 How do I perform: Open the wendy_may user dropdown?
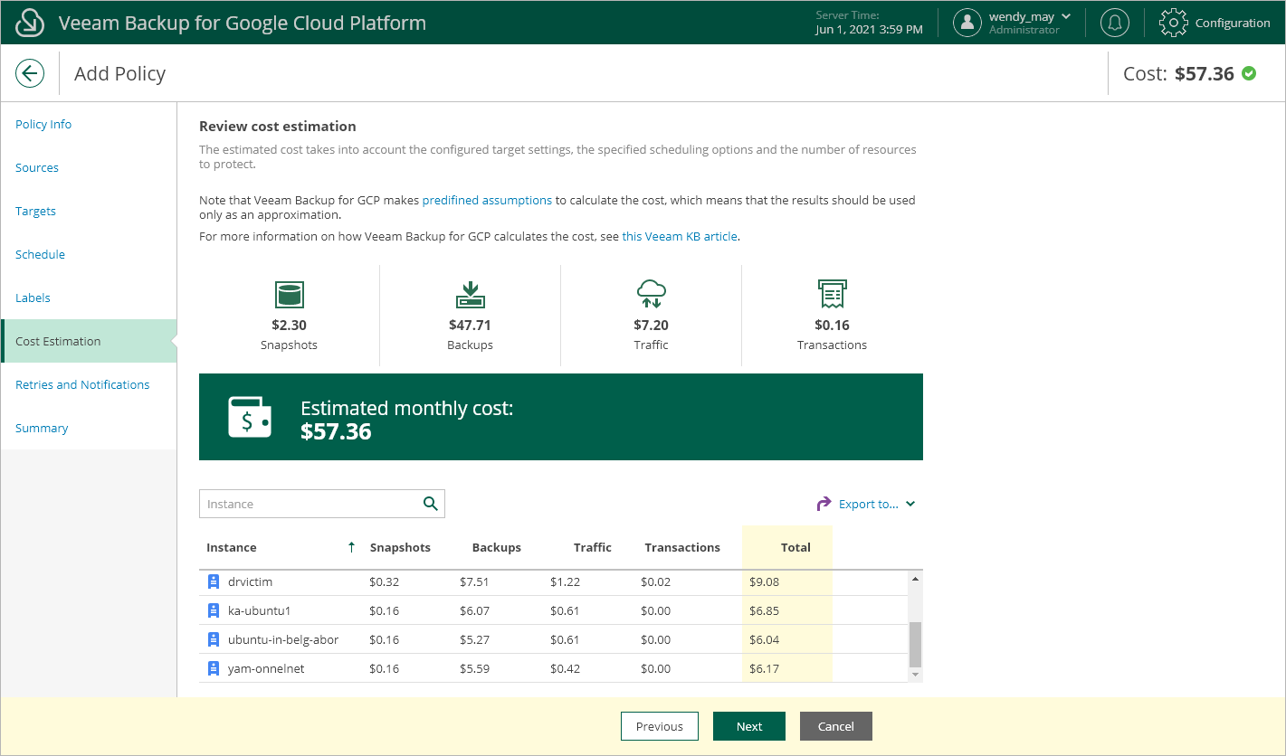pyautogui.click(x=1065, y=16)
